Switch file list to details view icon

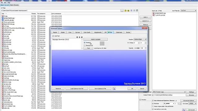[x=134, y=10]
